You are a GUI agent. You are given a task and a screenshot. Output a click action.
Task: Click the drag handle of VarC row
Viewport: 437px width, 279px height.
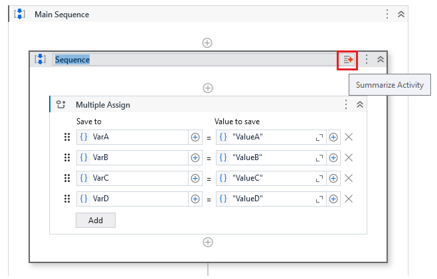pos(67,178)
